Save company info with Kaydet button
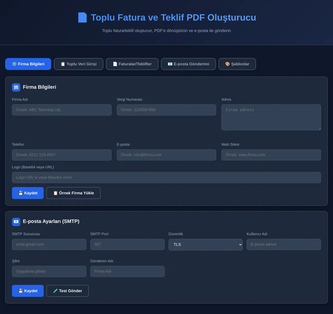This screenshot has width=333, height=314. click(28, 193)
